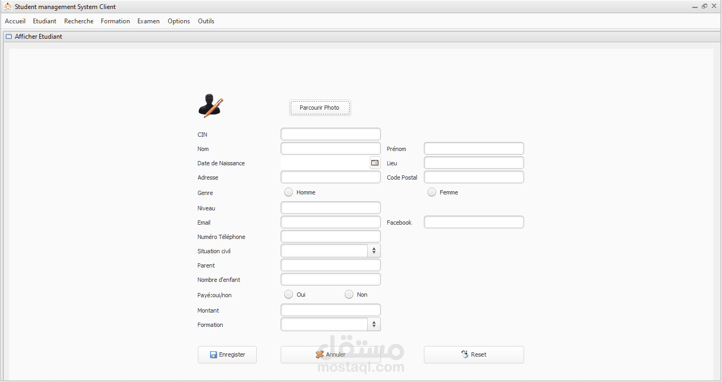Image resolution: width=722 pixels, height=382 pixels.
Task: Minimize the Student management window
Action: [x=695, y=6]
